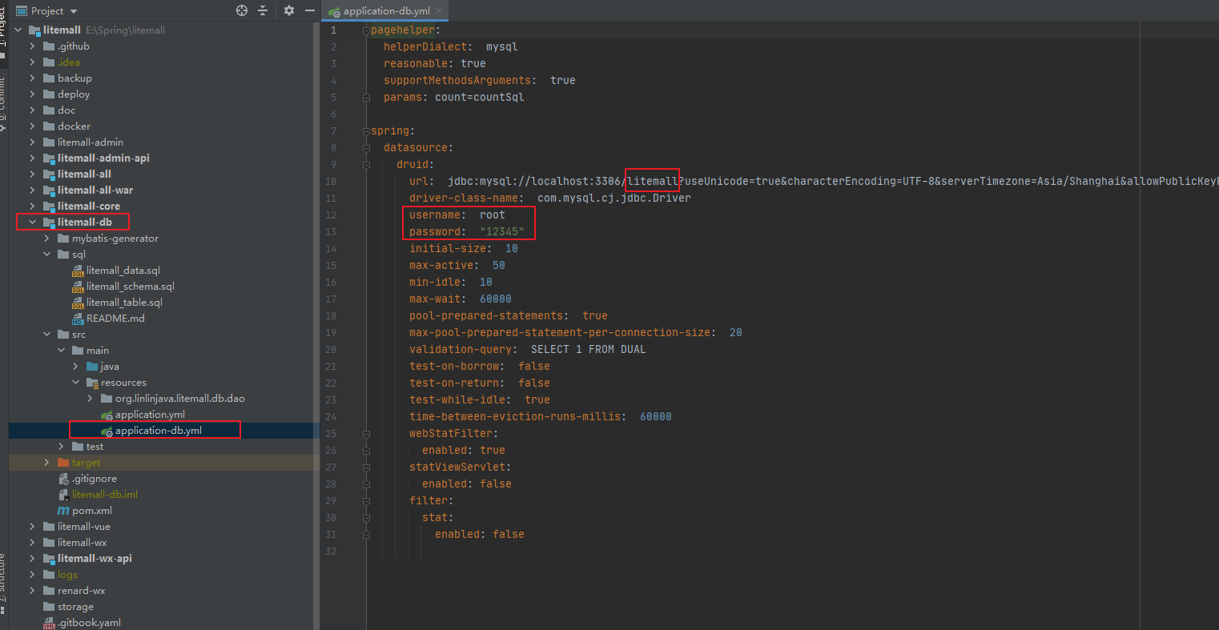The image size is (1219, 630).
Task: Select the litemall-admin folder row
Action: point(164,142)
